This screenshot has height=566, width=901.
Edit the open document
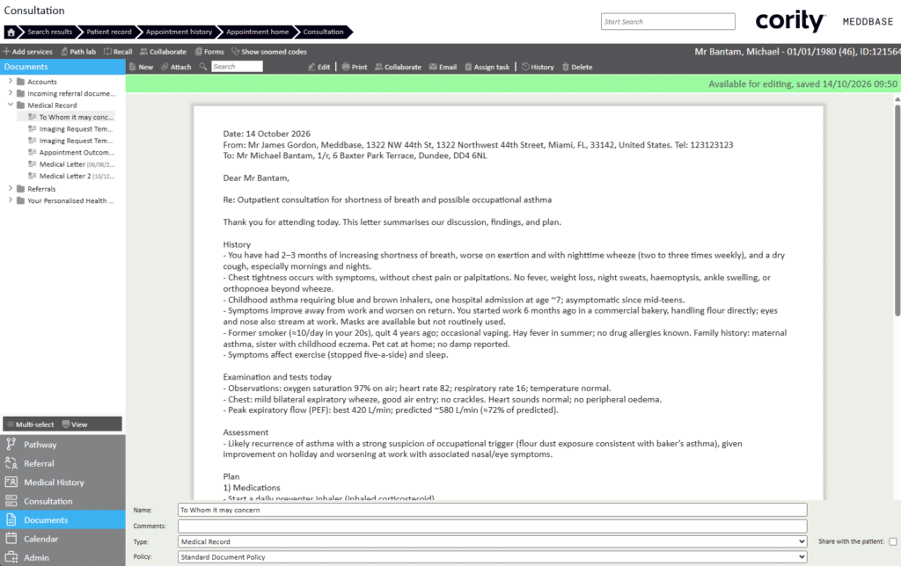[319, 67]
